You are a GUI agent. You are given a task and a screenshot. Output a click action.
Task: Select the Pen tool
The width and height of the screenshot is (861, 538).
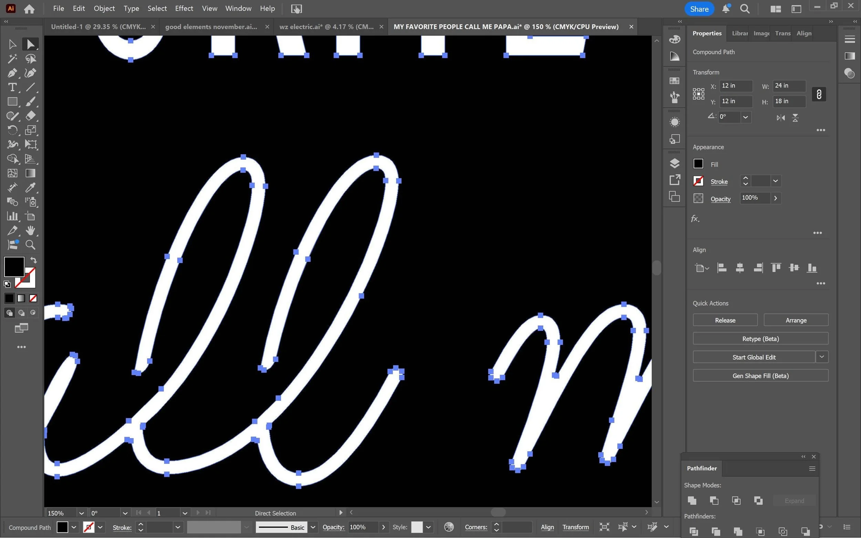pyautogui.click(x=12, y=73)
